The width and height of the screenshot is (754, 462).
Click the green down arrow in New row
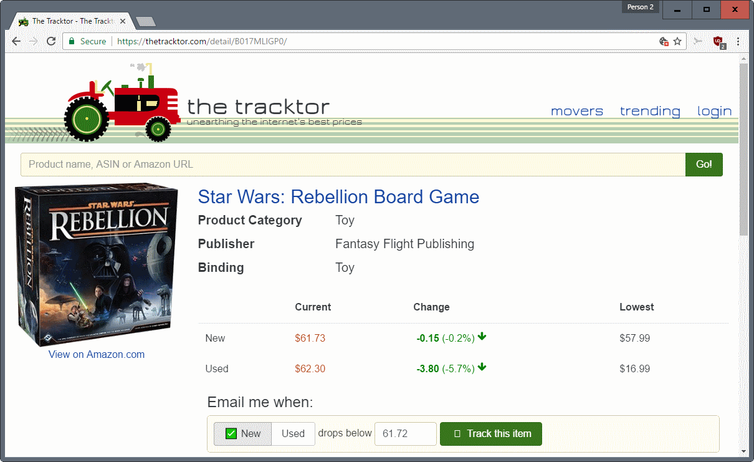(482, 337)
